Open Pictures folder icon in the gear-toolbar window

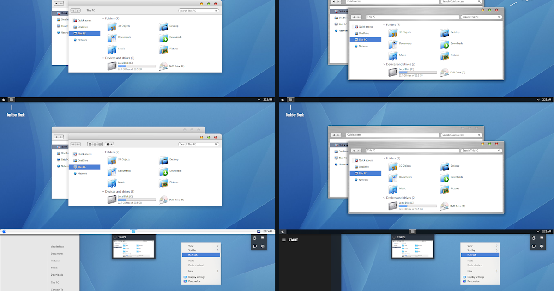[163, 183]
